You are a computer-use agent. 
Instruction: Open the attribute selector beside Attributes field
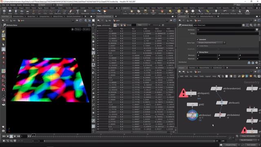coord(257,30)
